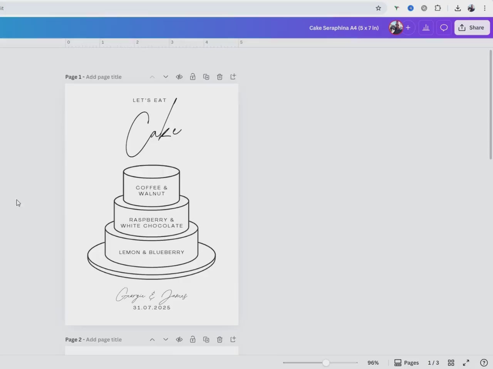Move Page 2 up with the arrow

(152, 339)
